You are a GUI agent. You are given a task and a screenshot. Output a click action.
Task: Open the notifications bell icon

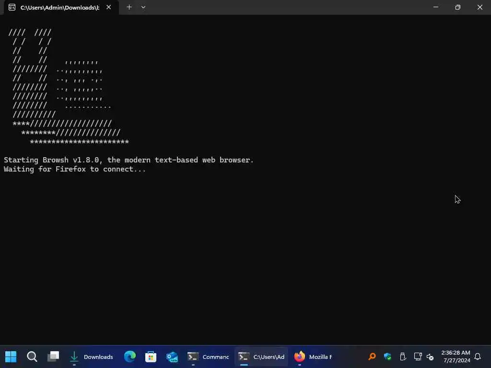pyautogui.click(x=478, y=356)
